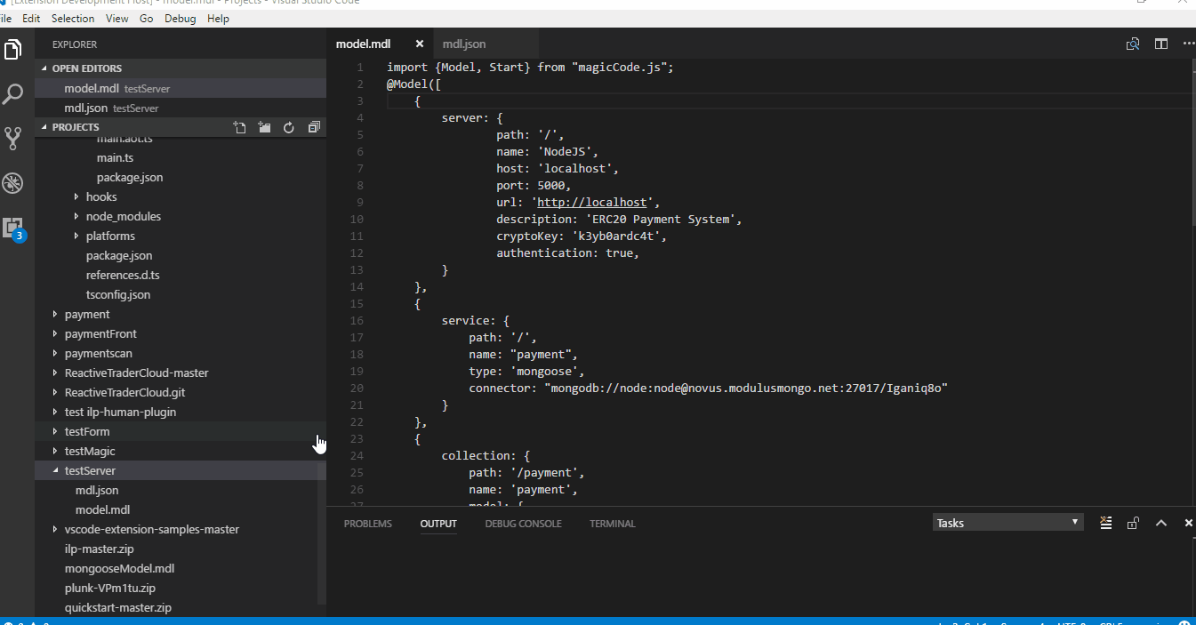
Task: Click the open changes icon in editor toolbar
Action: 1133,44
